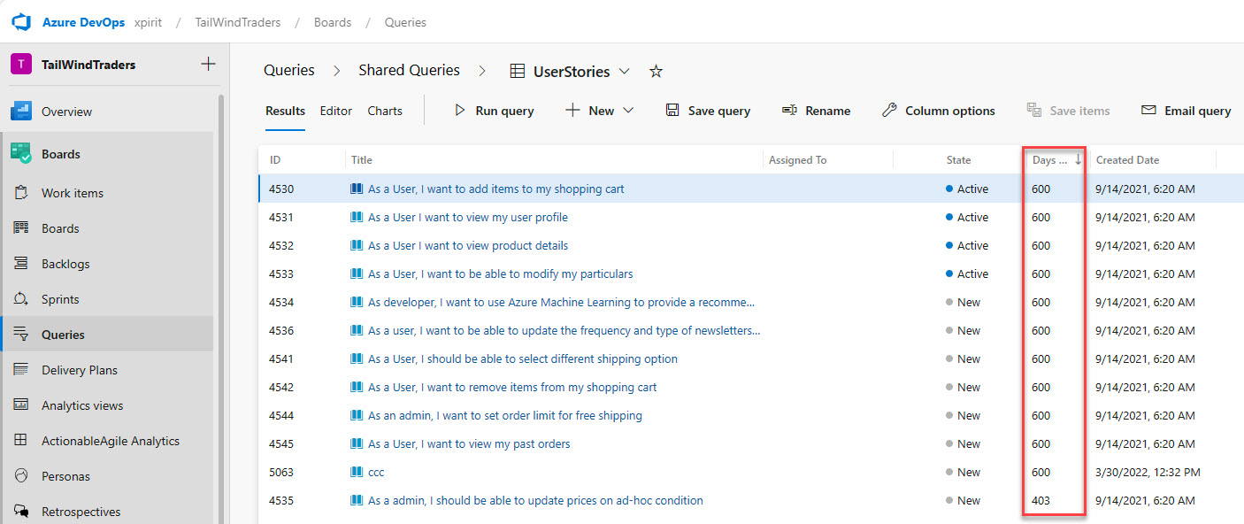The height and width of the screenshot is (524, 1244).
Task: Favorite the UserStories query with star
Action: [x=656, y=72]
